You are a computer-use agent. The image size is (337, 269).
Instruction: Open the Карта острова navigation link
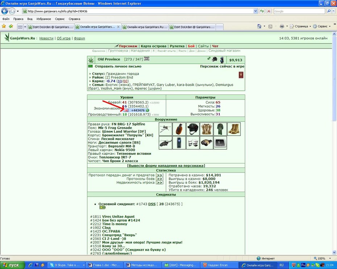153,46
